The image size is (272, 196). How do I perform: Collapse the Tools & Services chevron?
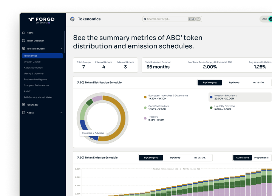coord(62,49)
